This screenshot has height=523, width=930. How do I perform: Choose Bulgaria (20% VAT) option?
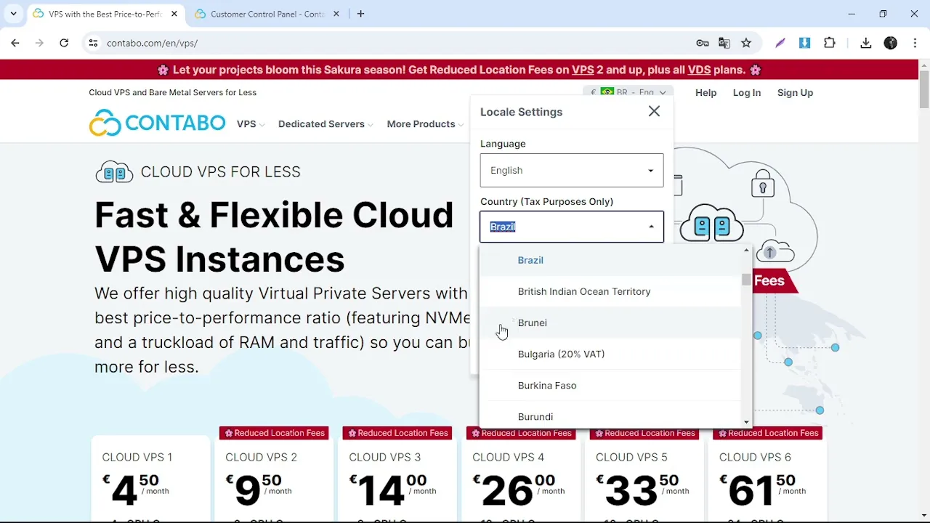click(610, 354)
